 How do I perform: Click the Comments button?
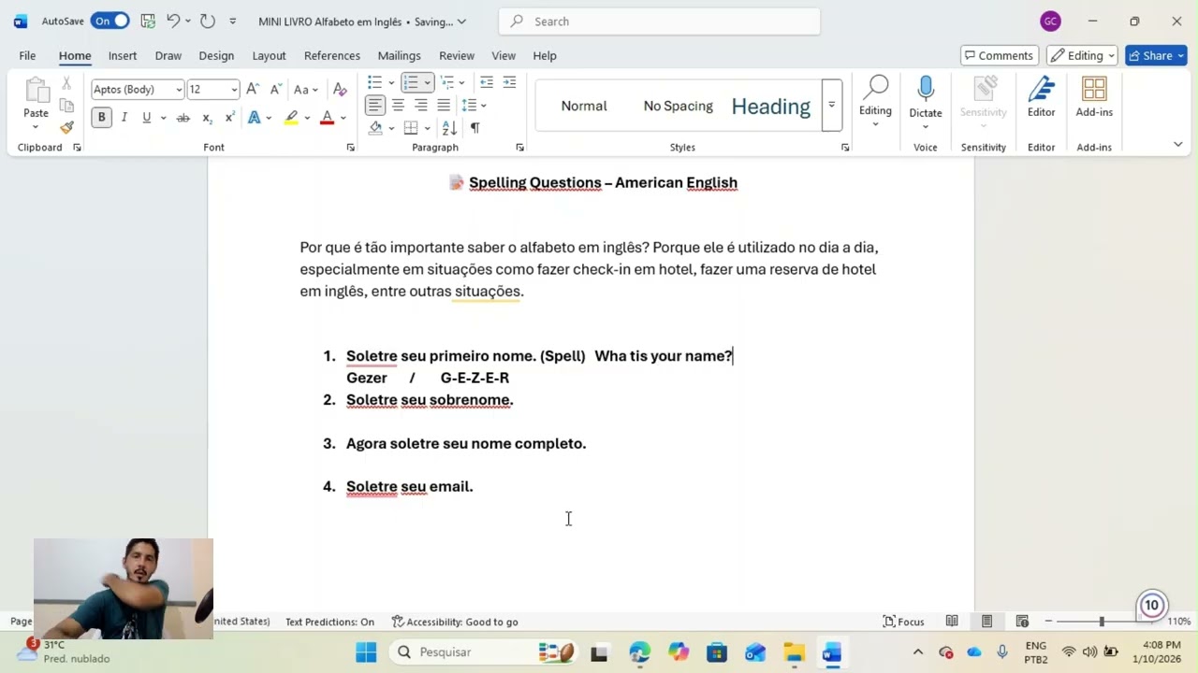point(999,55)
